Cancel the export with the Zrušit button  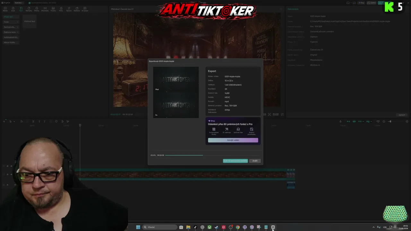pos(255,161)
